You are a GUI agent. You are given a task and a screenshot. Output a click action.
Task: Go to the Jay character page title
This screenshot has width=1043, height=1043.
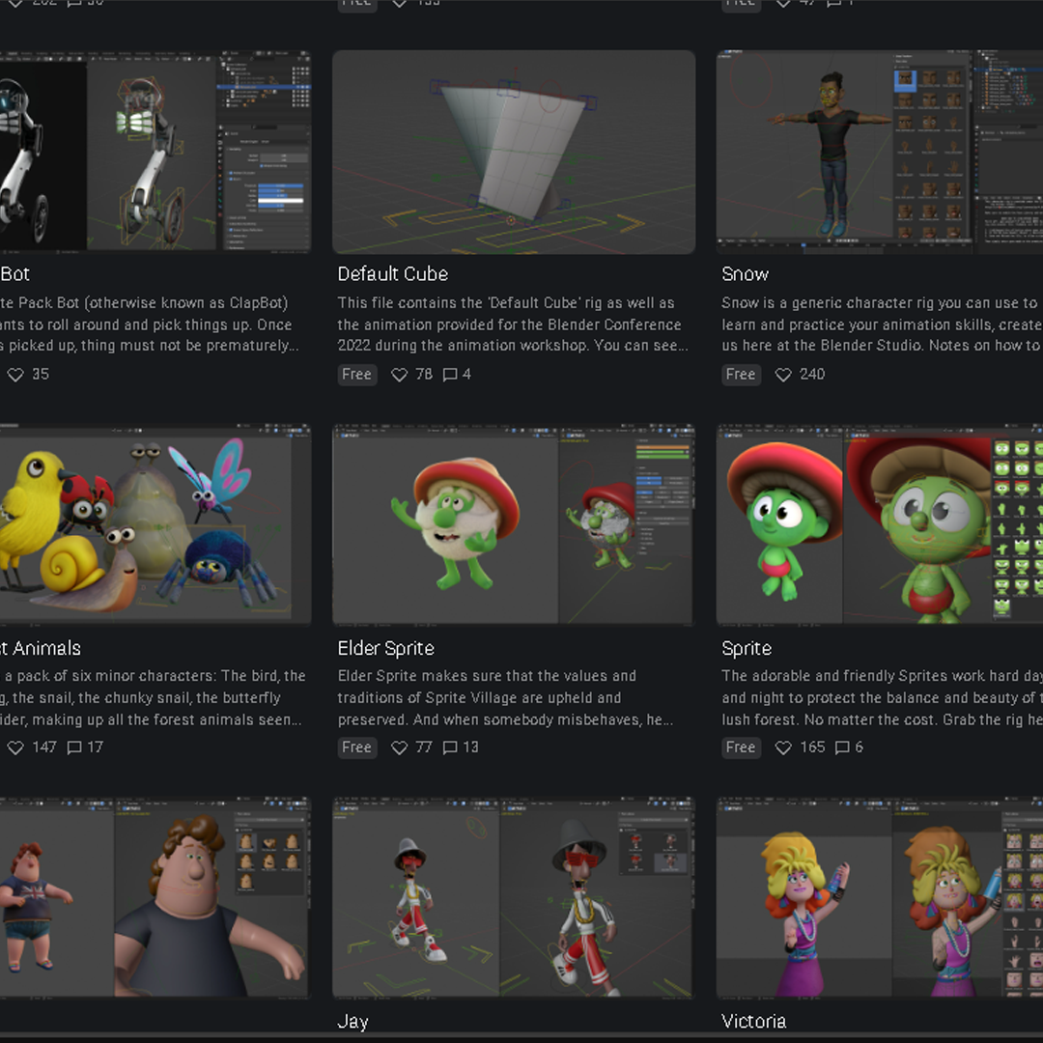point(352,1021)
